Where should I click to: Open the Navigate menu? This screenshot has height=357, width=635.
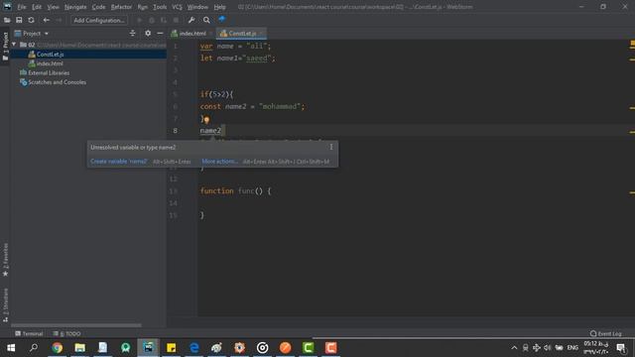(75, 7)
